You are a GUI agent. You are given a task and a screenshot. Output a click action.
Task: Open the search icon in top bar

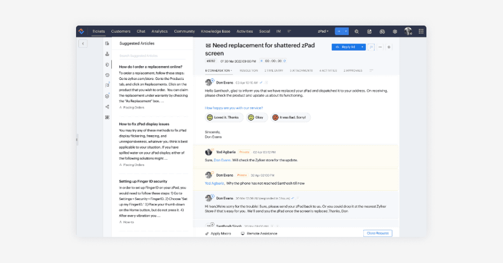356,32
